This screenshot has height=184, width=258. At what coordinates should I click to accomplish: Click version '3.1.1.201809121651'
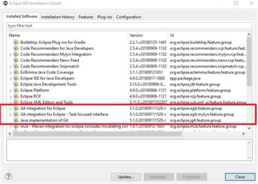coord(146,72)
